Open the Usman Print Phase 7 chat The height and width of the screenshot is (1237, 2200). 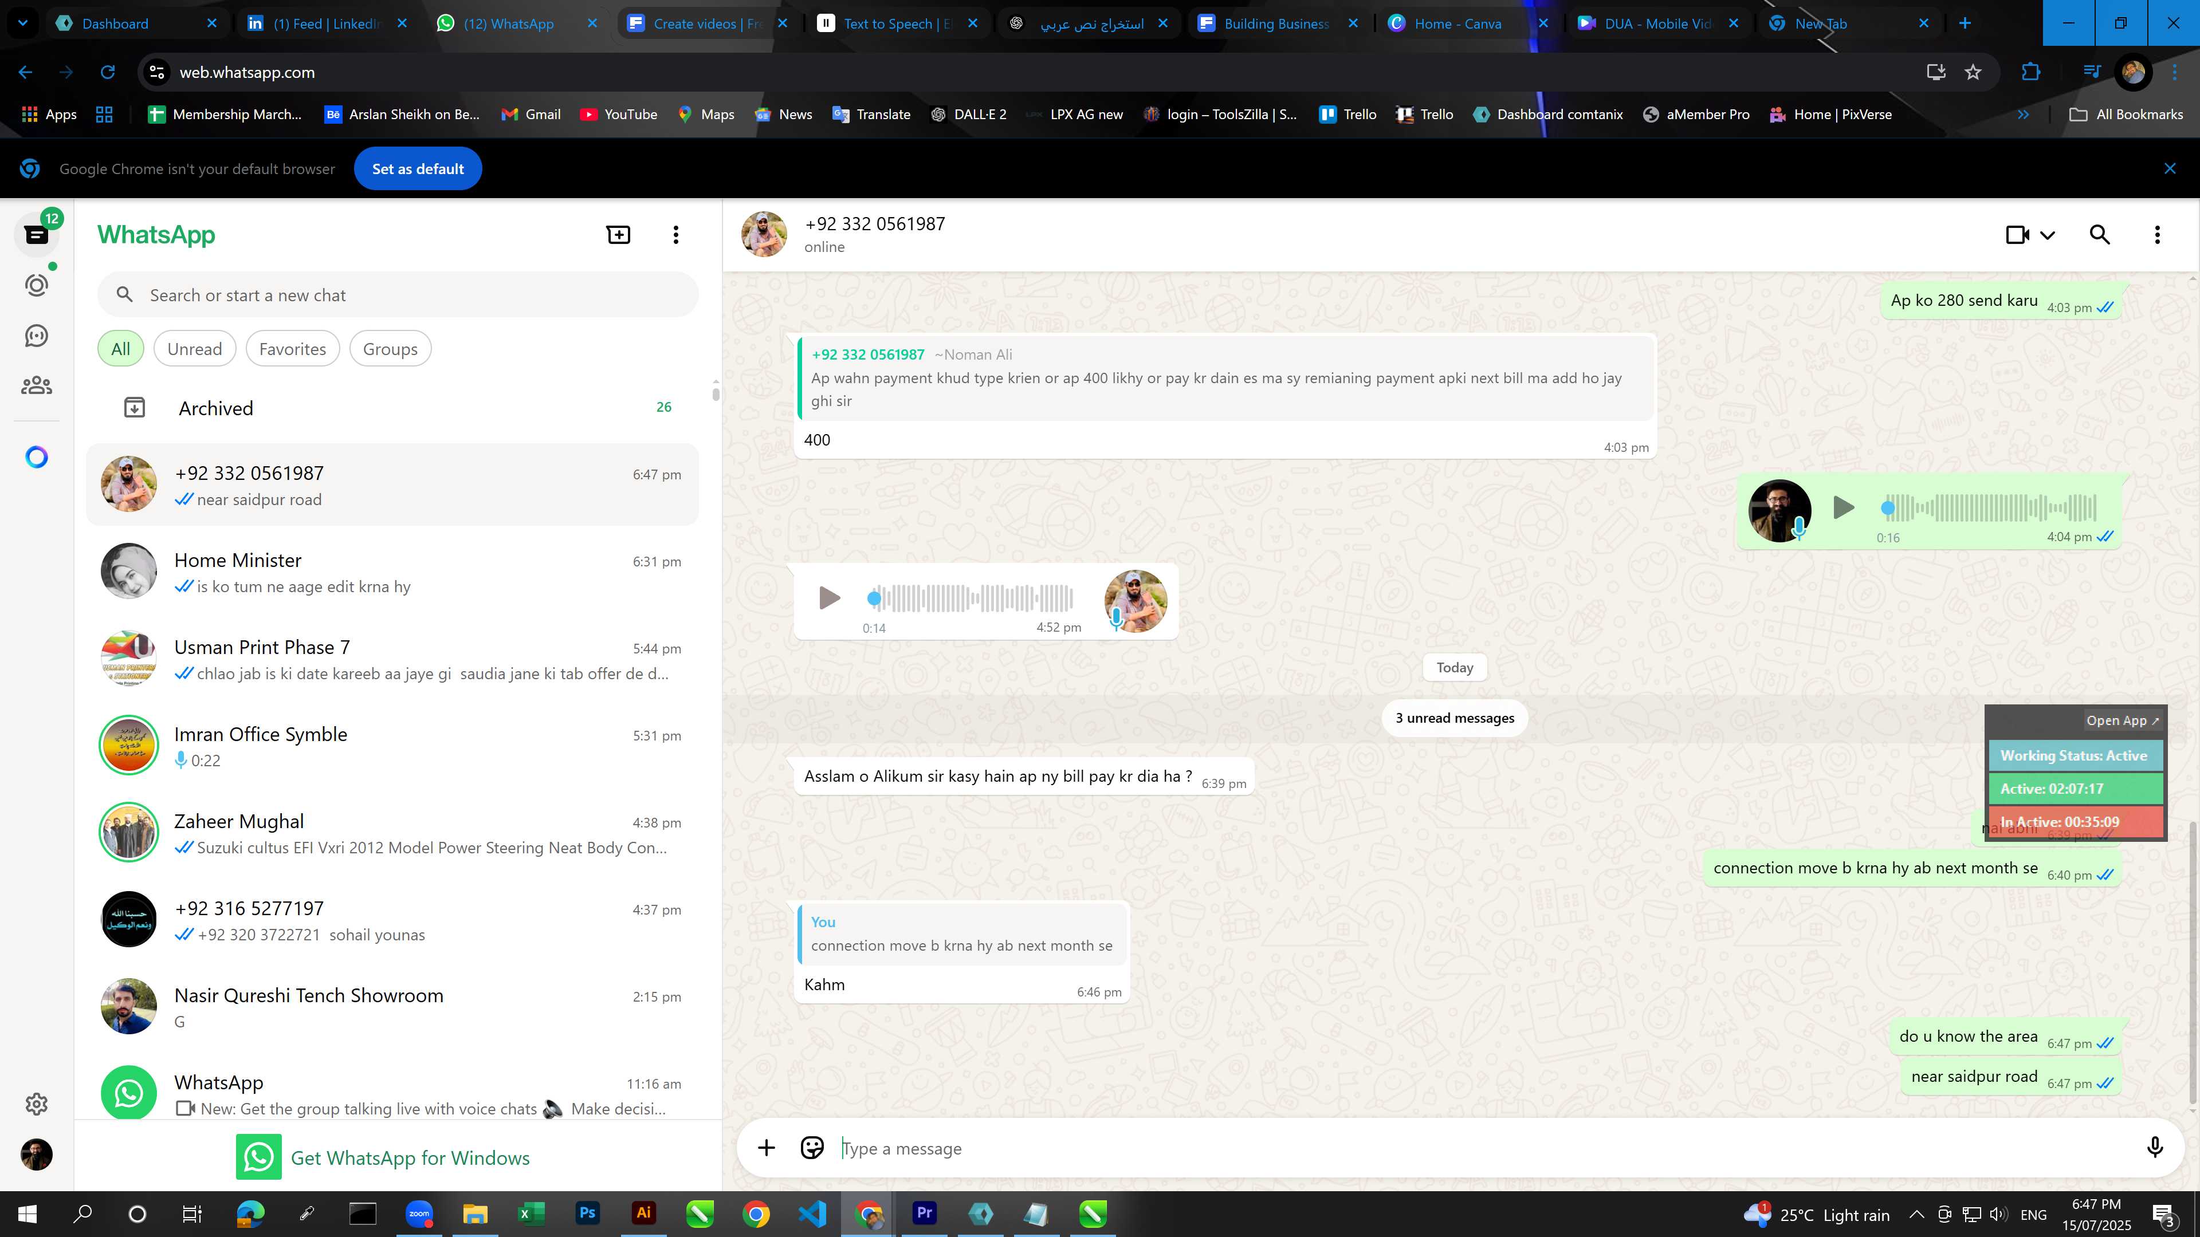pos(392,659)
